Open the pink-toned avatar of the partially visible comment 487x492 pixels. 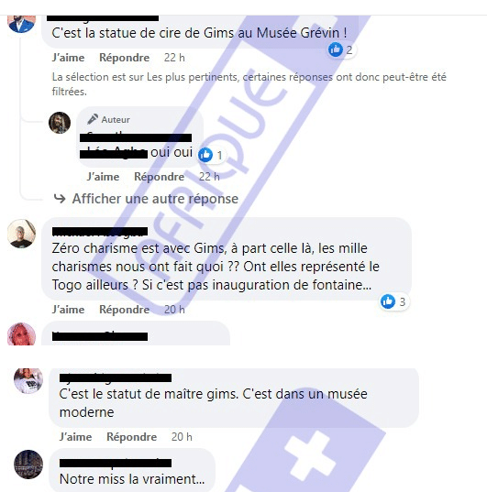pyautogui.click(x=21, y=334)
